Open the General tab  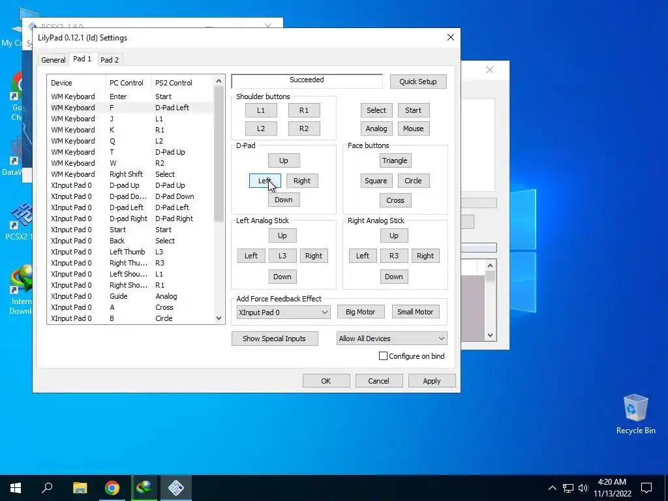click(53, 59)
